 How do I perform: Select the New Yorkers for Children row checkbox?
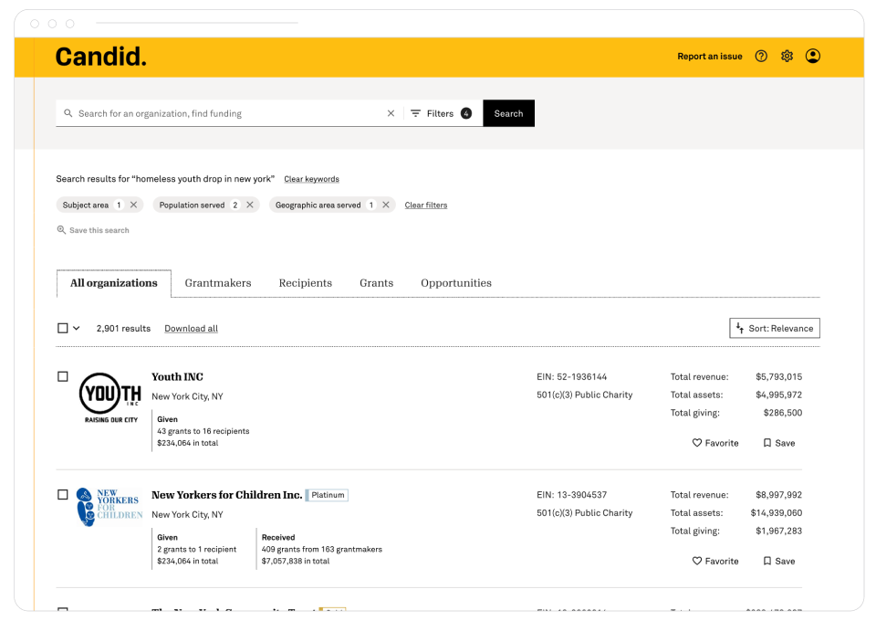click(63, 494)
